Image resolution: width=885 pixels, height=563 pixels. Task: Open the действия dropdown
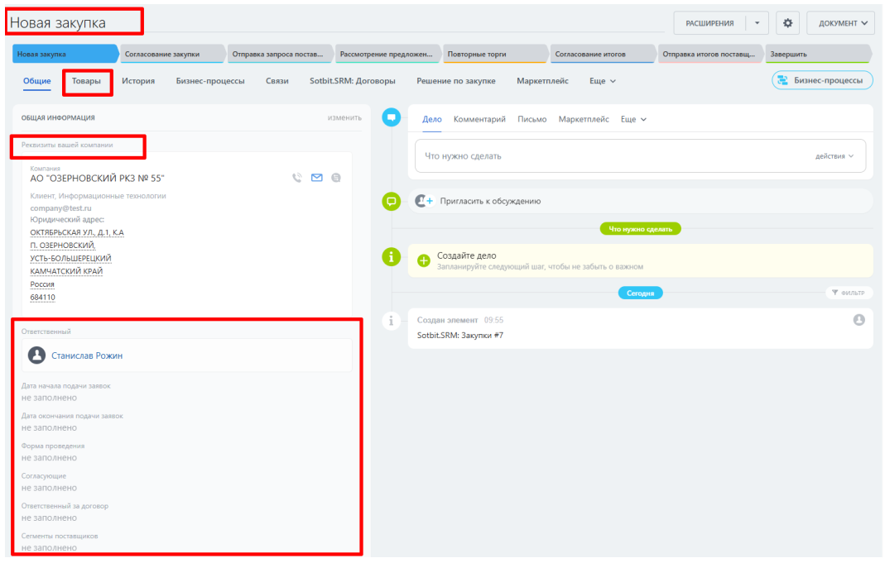(x=834, y=156)
